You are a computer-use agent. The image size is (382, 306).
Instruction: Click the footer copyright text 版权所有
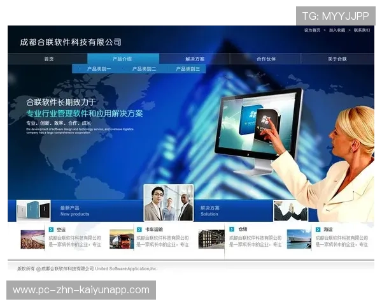coord(87,268)
